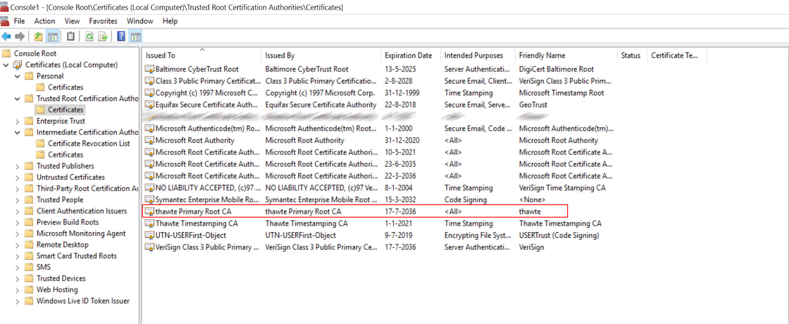This screenshot has height=324, width=789.
Task: Select Certificates under Trusted Root Certification Authorities
Action: [65, 110]
